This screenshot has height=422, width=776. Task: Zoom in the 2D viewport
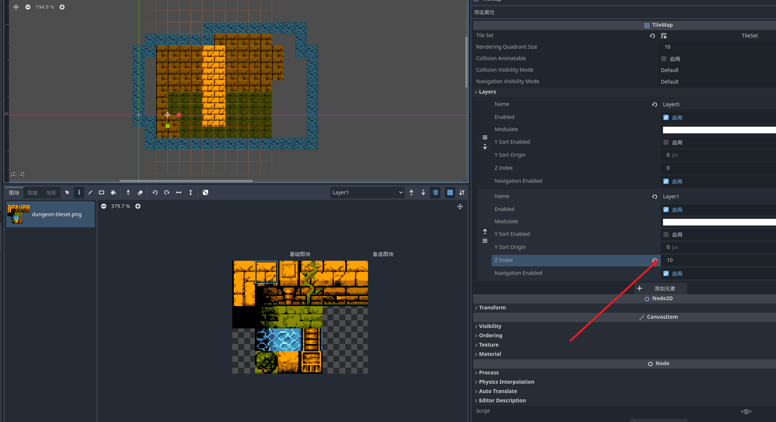(62, 7)
